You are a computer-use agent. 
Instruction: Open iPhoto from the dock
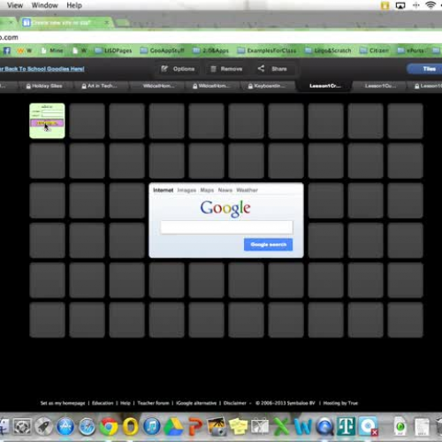[x=217, y=426]
